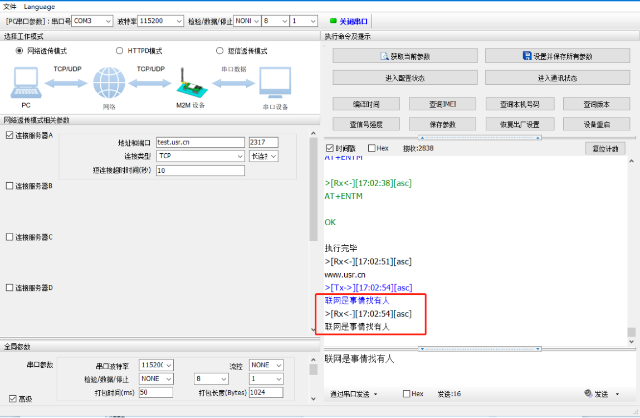Open the 文件 menu

(10, 7)
